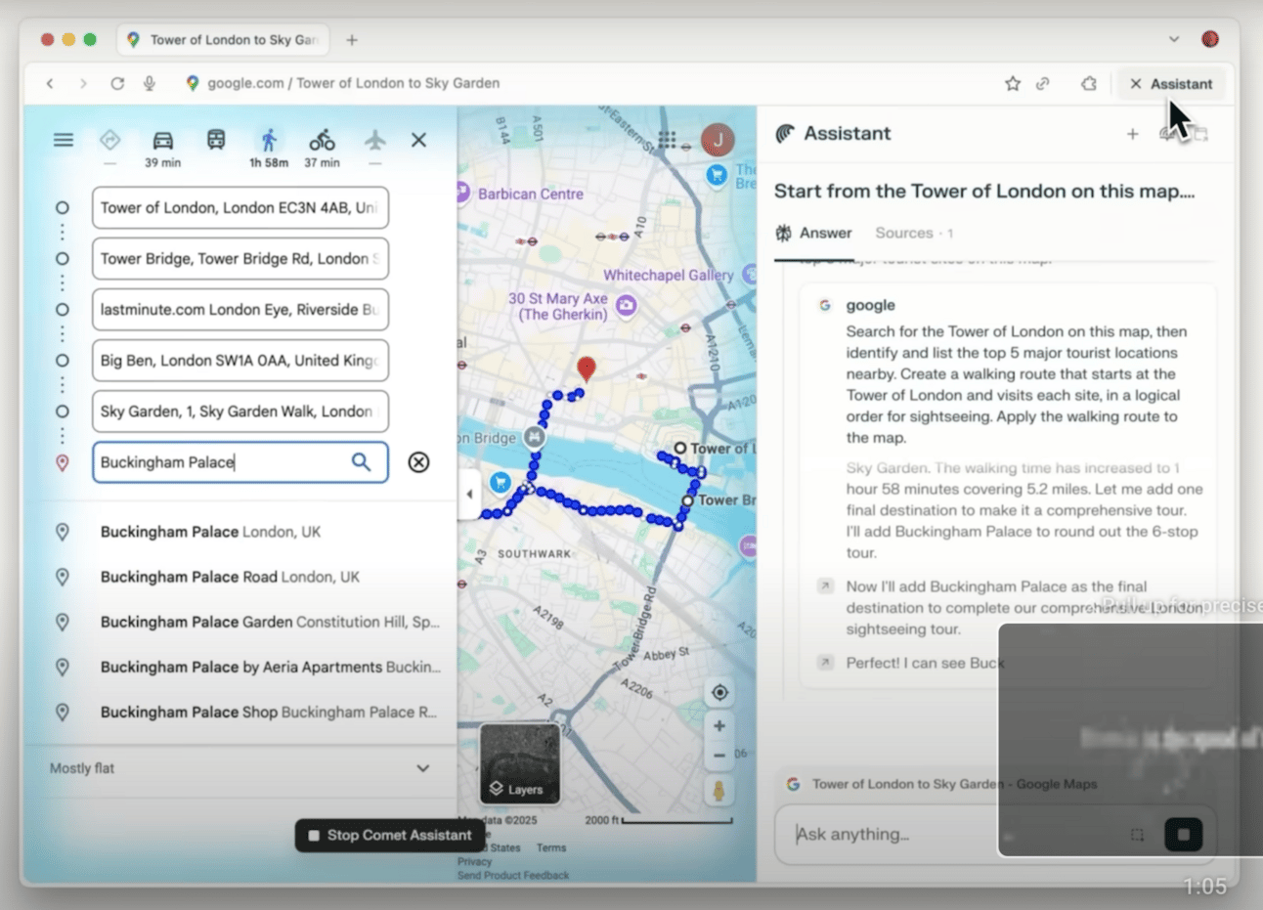Choose suggestion Buckingham Palace Road
This screenshot has height=910, width=1263.
click(x=240, y=577)
